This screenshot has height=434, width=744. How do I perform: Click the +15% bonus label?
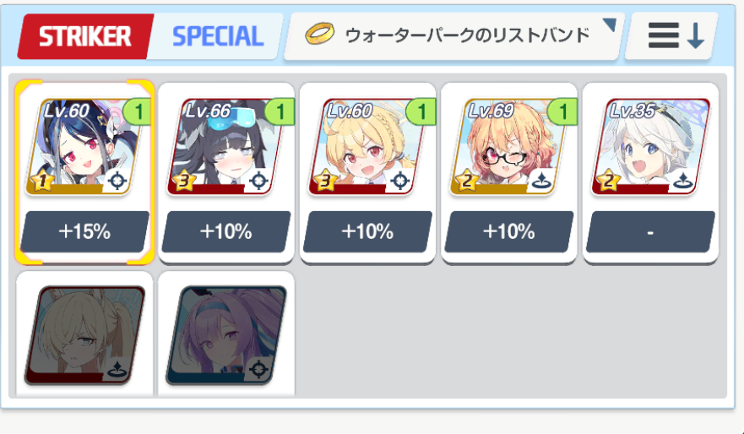pyautogui.click(x=85, y=231)
